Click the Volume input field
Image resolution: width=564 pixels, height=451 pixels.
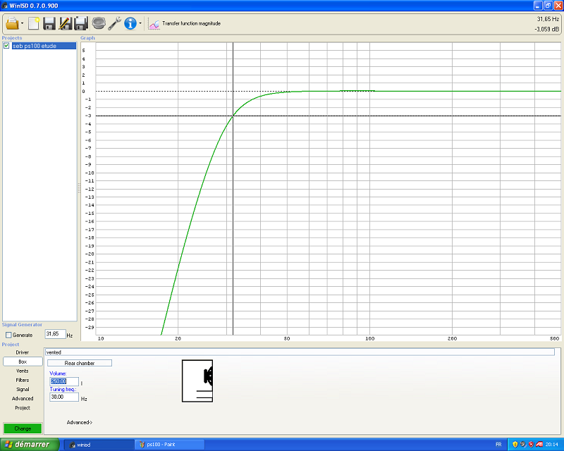click(x=64, y=381)
